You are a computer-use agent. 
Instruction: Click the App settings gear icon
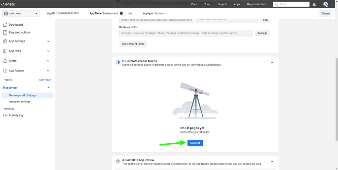5,41
